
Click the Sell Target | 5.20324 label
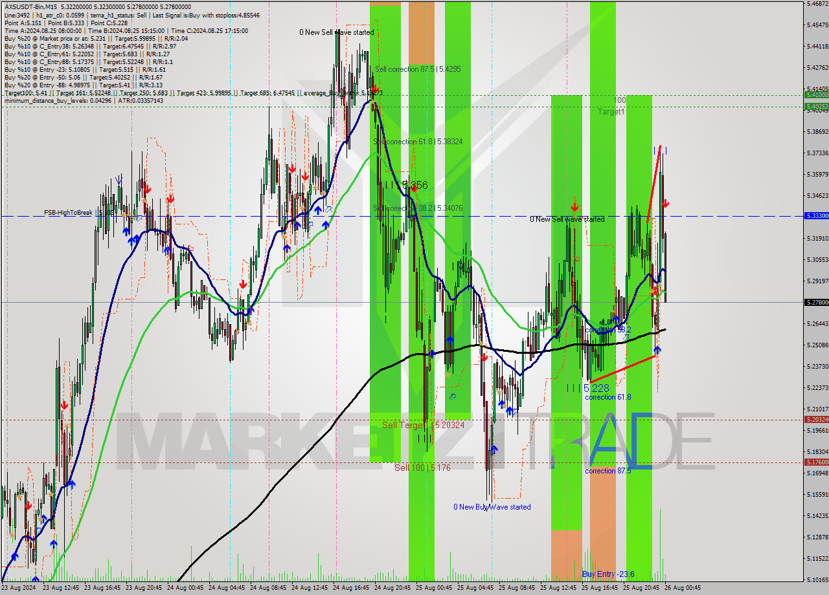pos(423,425)
